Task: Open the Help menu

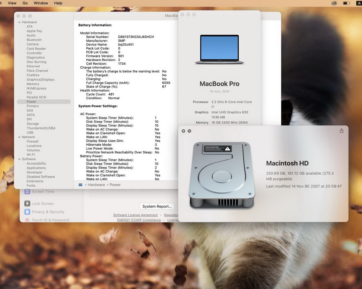Action: click(x=58, y=3)
